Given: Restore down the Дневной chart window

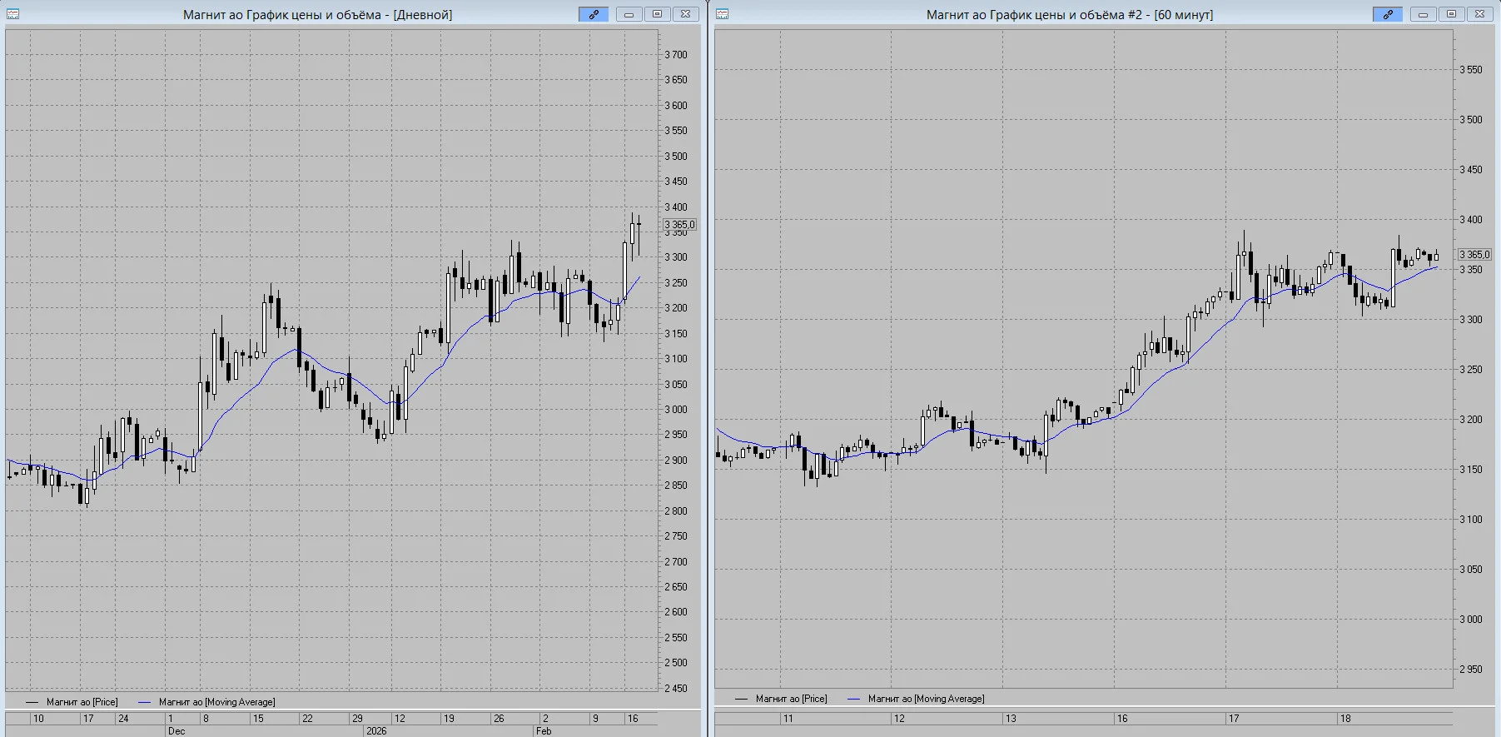Looking at the screenshot, I should pos(657,14).
